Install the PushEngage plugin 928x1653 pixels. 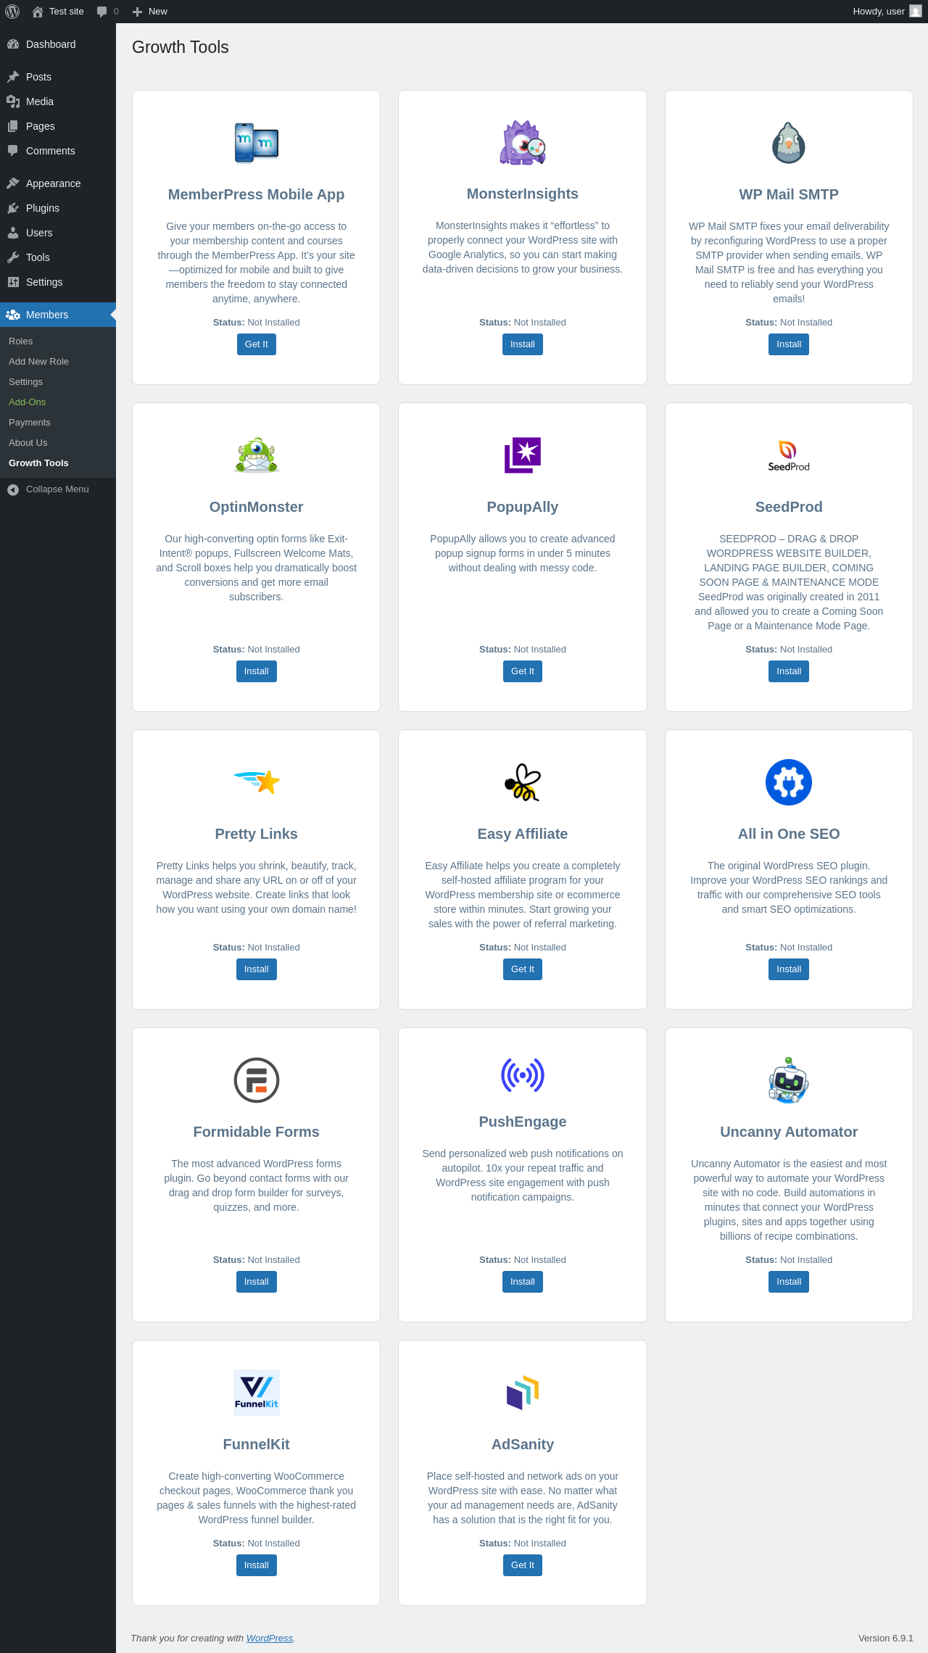[523, 1282]
